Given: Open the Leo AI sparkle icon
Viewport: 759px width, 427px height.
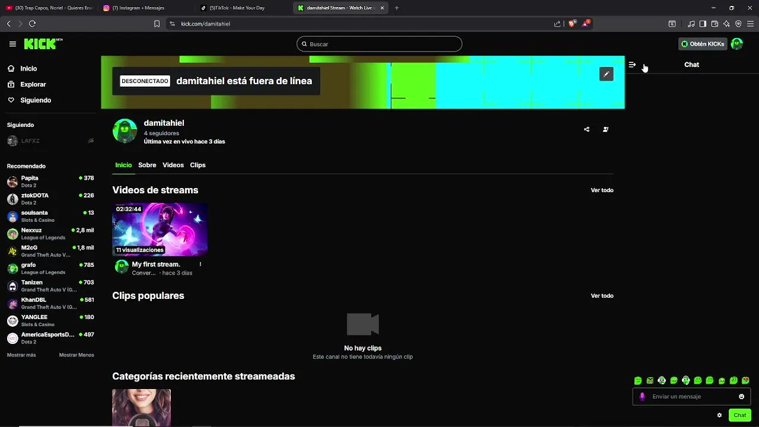Looking at the screenshot, I should click(726, 24).
